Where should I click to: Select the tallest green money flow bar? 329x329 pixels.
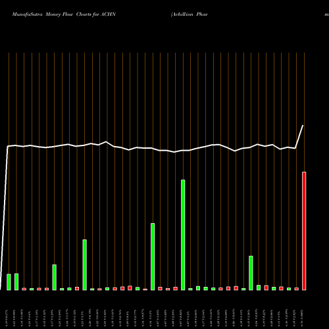coord(183,235)
